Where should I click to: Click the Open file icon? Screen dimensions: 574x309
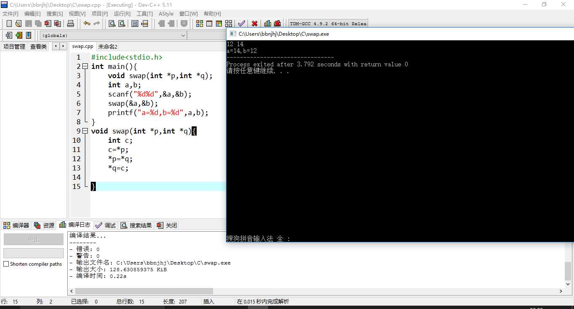pos(18,24)
